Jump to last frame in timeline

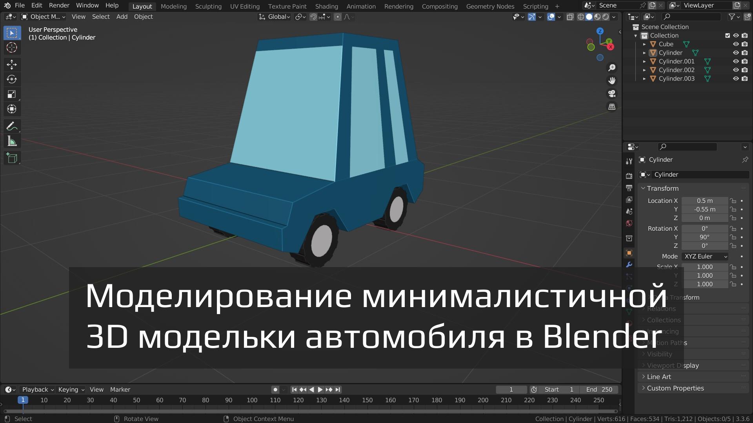tap(337, 389)
